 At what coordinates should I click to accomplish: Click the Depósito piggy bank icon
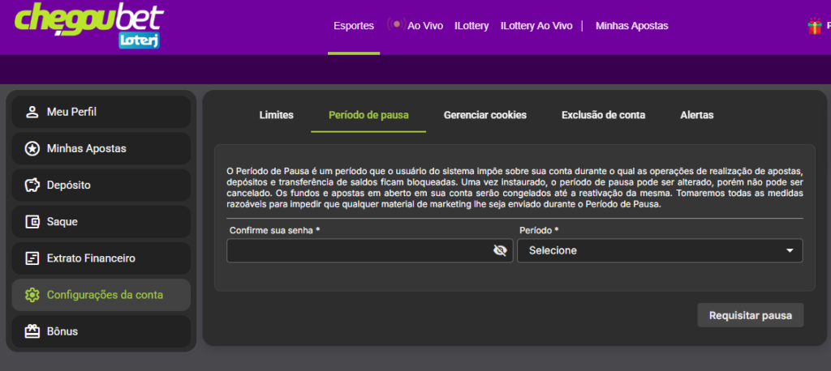(32, 185)
